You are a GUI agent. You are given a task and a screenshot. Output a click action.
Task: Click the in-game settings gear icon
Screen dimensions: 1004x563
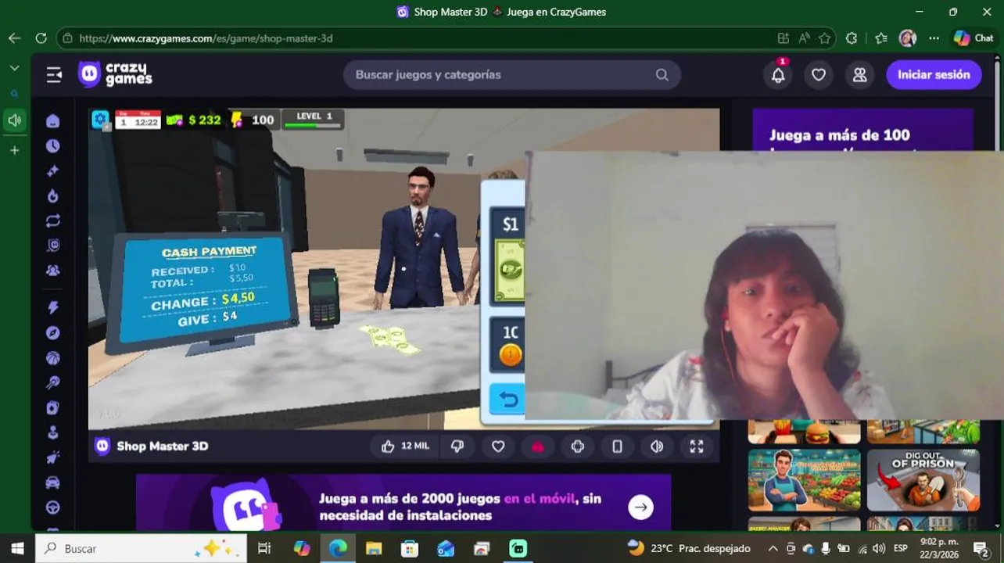[100, 120]
